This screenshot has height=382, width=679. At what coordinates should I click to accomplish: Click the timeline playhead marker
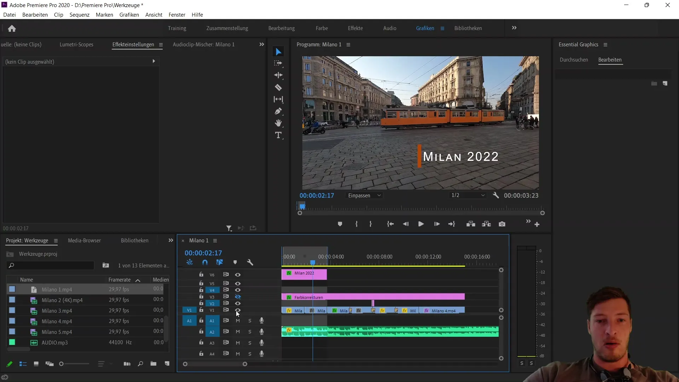(x=313, y=262)
